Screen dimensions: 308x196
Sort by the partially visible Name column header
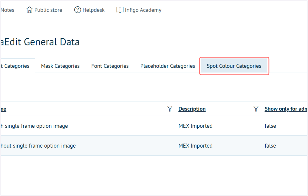(3, 109)
